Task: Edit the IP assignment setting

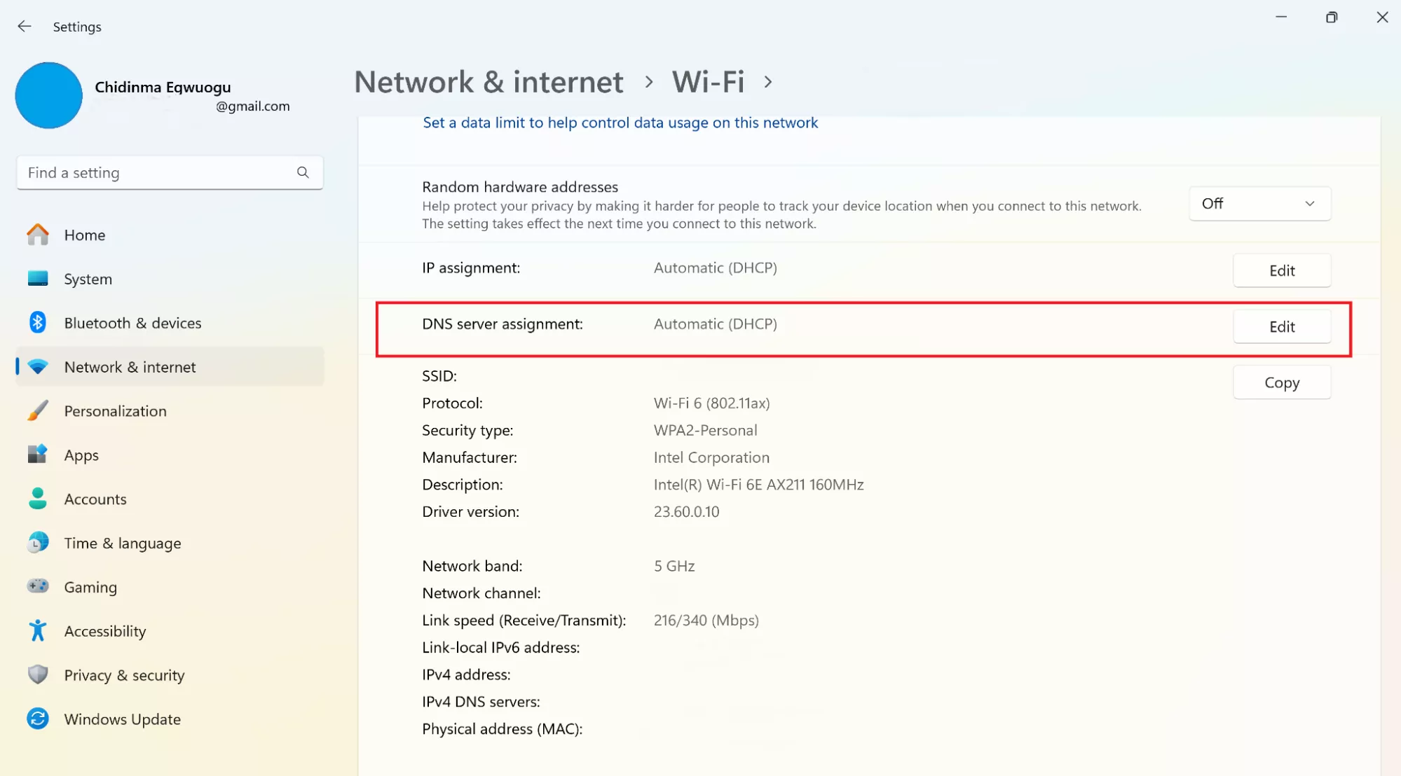Action: tap(1281, 271)
